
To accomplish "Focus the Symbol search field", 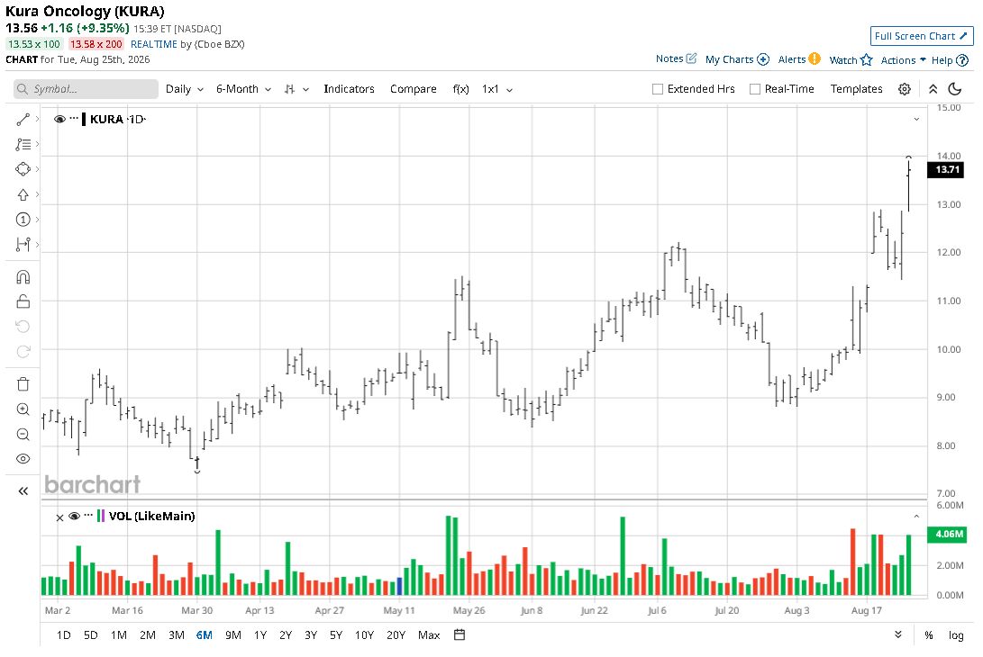I will (x=86, y=89).
